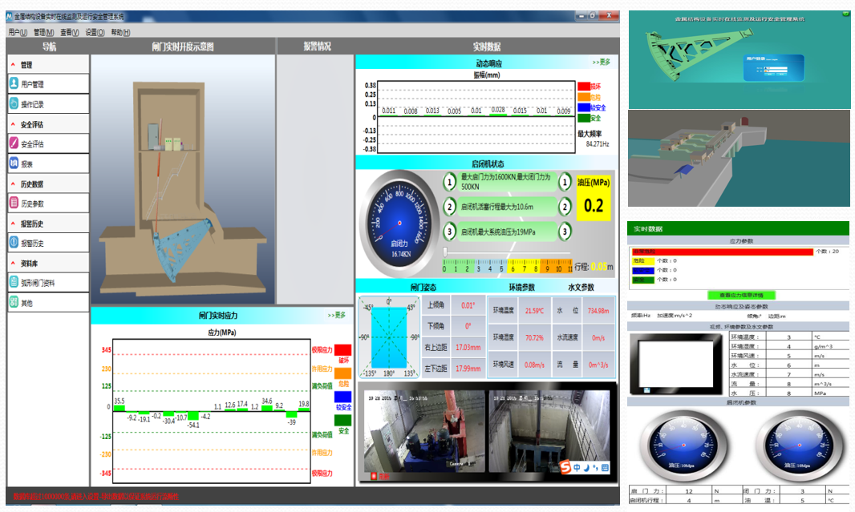The height and width of the screenshot is (512, 855).
Task: Open the 管理(M) menu
Action: (x=43, y=33)
